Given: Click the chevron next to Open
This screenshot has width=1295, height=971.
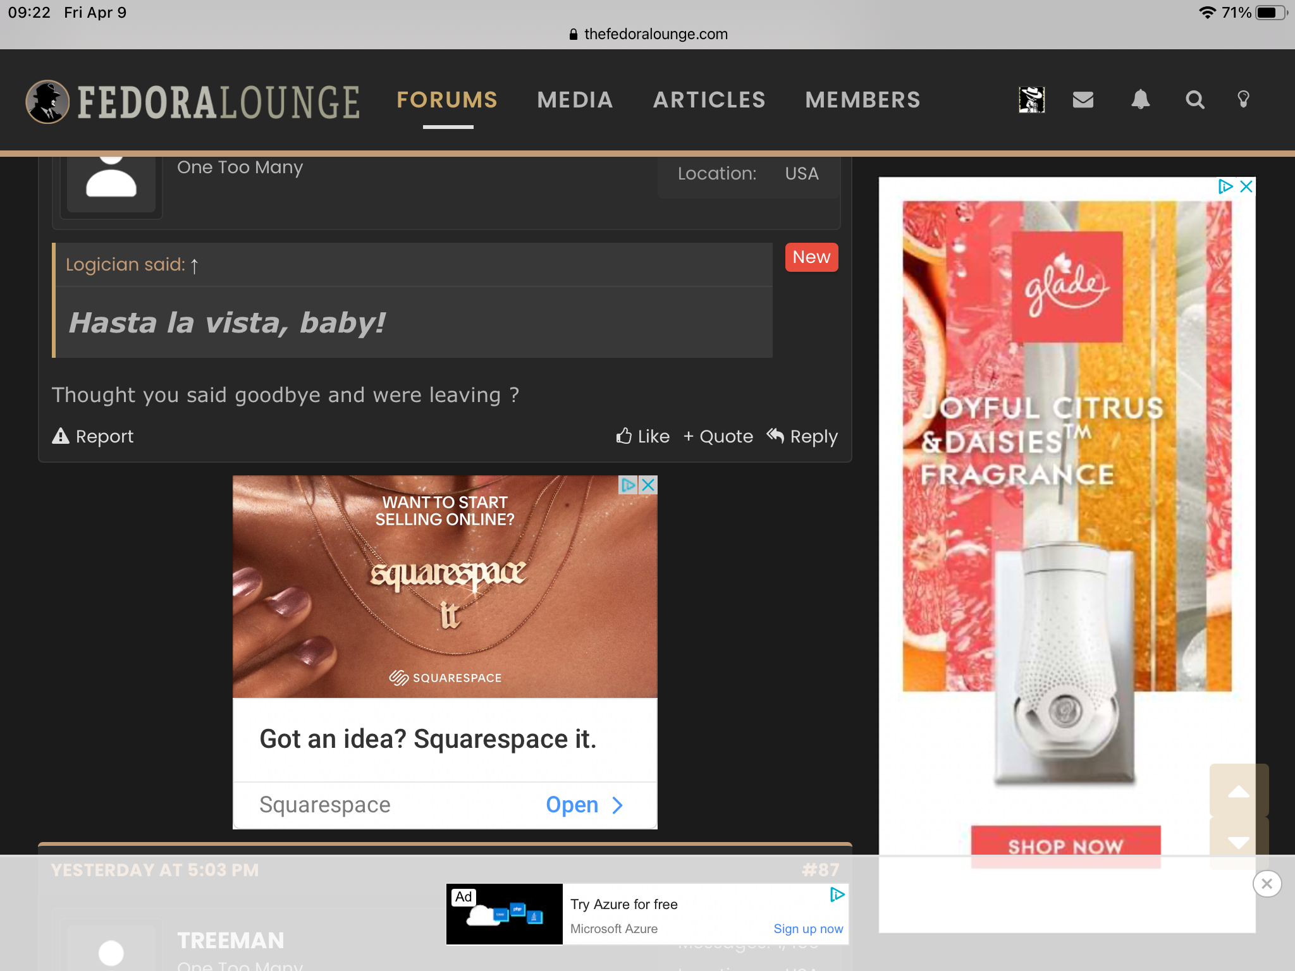Looking at the screenshot, I should 618,805.
